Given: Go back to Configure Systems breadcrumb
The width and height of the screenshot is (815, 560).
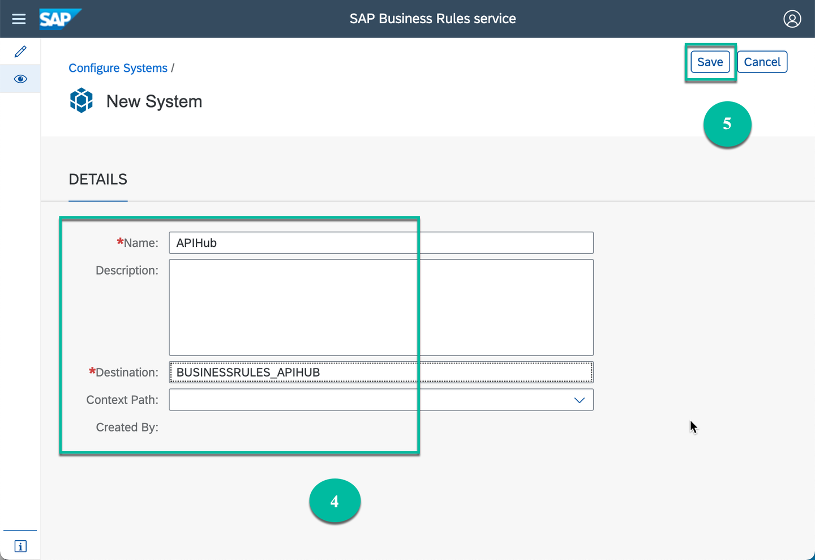Looking at the screenshot, I should click(x=118, y=68).
